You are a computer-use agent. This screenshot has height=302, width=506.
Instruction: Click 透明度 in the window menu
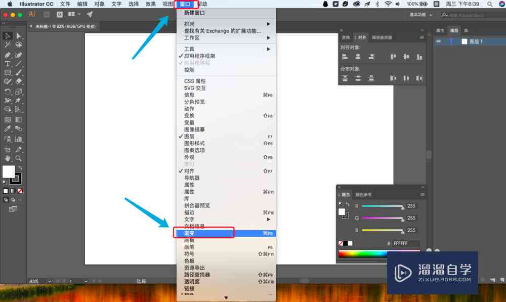[226, 282]
